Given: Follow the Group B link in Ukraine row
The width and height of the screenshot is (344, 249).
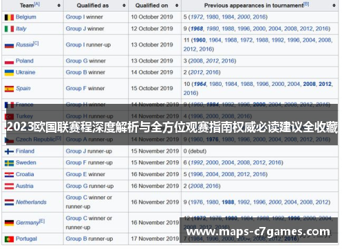Looking at the screenshot, I should (x=76, y=72).
